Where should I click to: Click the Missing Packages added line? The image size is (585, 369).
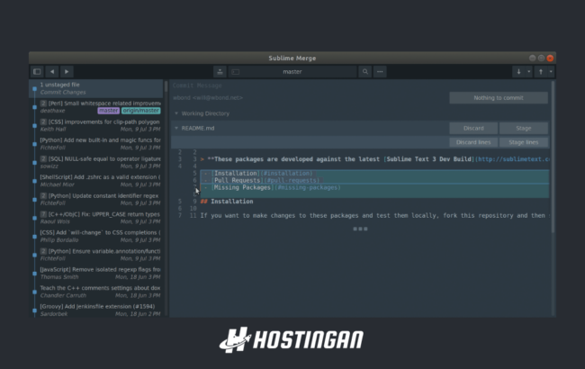tap(374, 187)
